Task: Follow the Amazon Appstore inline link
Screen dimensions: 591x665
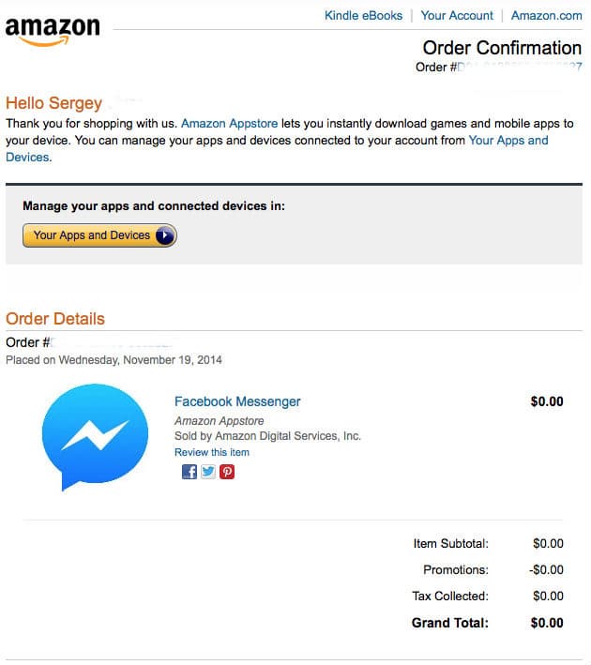Action: click(229, 124)
